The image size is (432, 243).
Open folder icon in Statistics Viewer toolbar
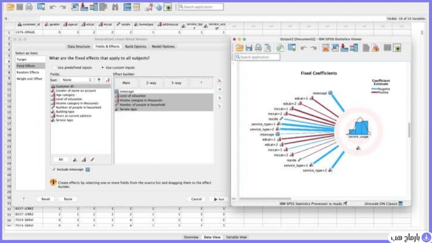pos(240,48)
